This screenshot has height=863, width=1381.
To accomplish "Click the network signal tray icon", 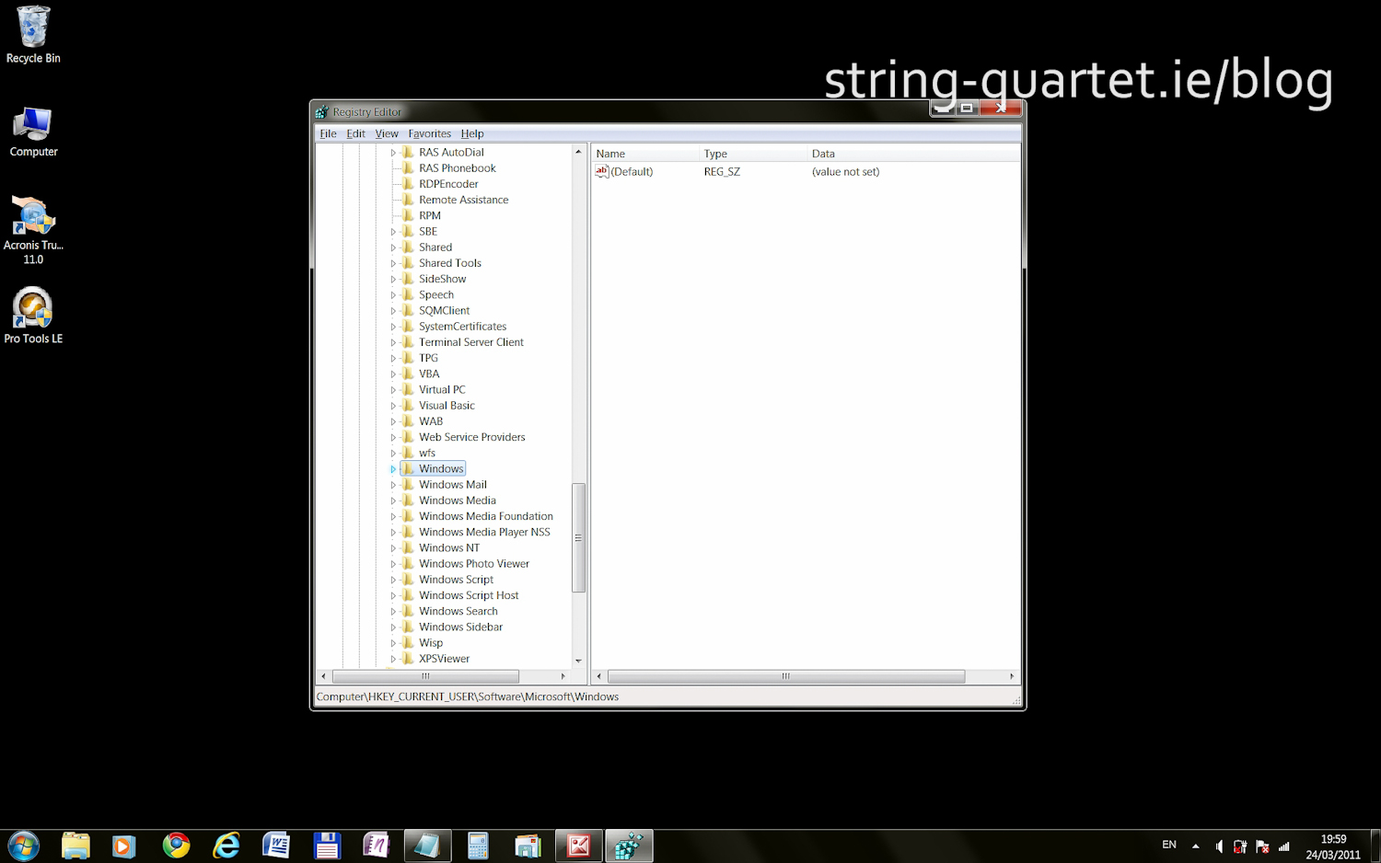I will 1284,846.
